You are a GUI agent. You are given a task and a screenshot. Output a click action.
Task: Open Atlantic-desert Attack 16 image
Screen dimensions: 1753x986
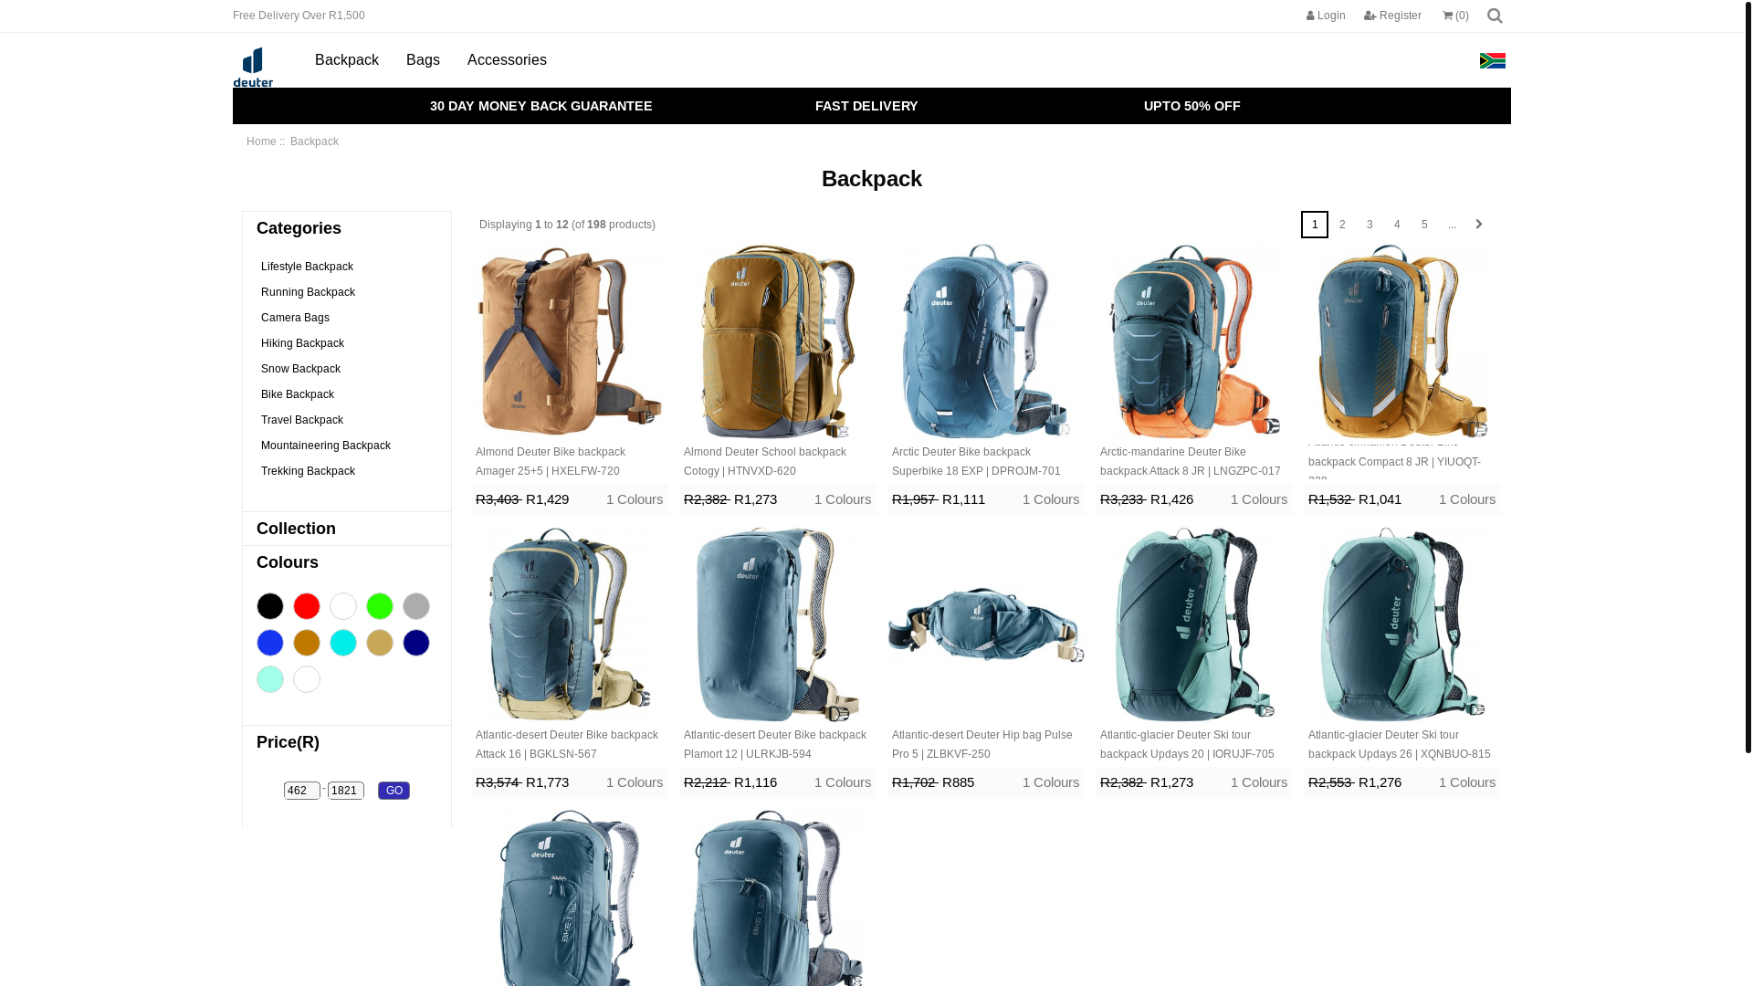pos(570,624)
